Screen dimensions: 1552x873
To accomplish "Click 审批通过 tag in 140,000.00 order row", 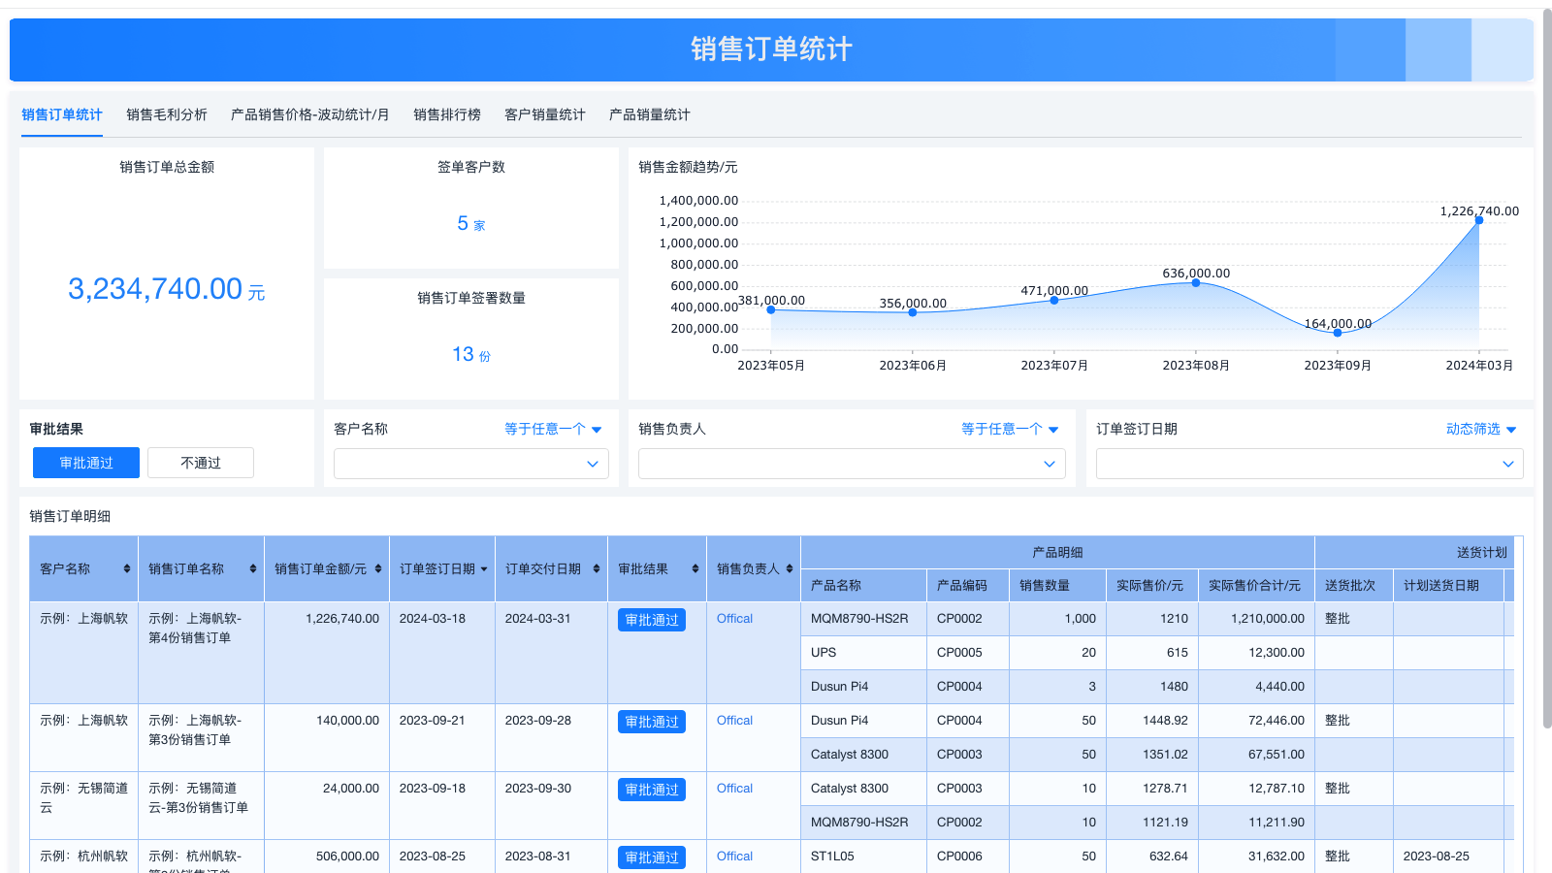I will [x=652, y=722].
